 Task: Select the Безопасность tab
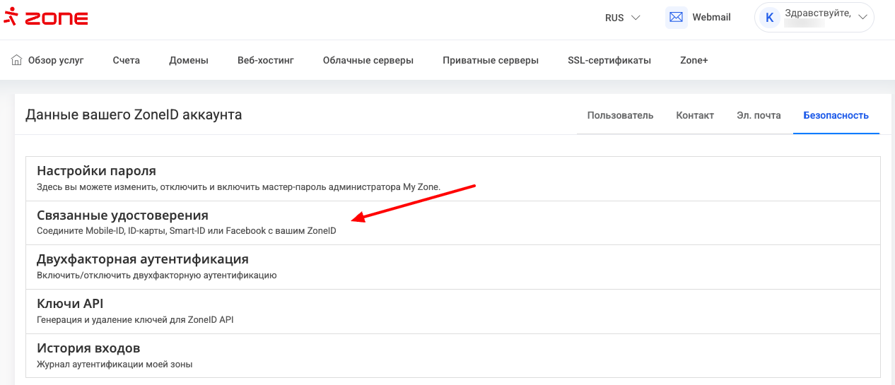(836, 115)
